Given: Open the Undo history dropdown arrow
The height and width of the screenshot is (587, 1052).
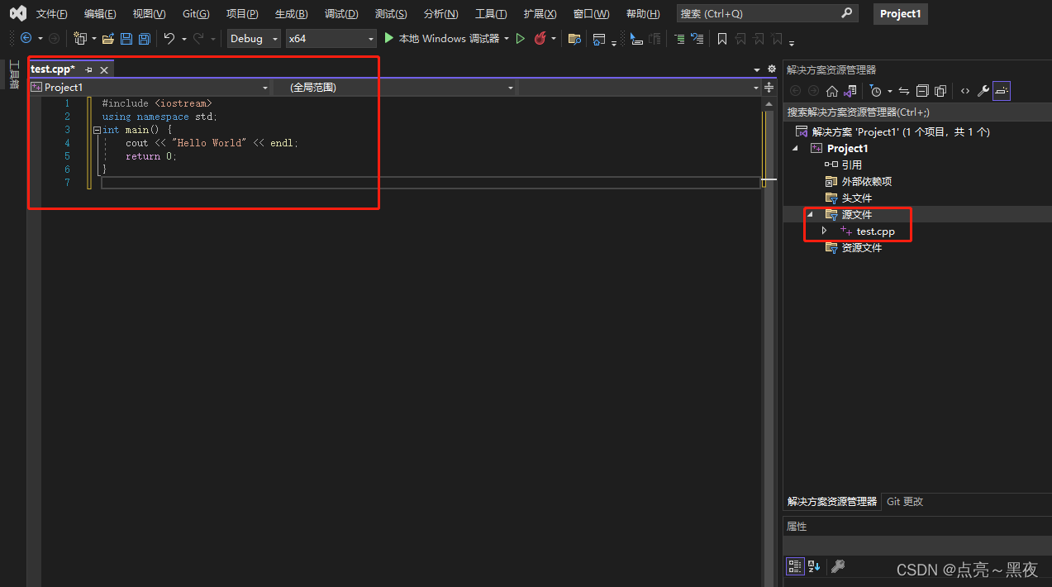Looking at the screenshot, I should (183, 39).
